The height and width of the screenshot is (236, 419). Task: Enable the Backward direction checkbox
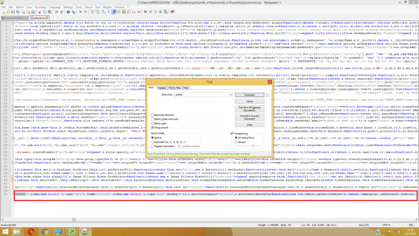(153, 114)
